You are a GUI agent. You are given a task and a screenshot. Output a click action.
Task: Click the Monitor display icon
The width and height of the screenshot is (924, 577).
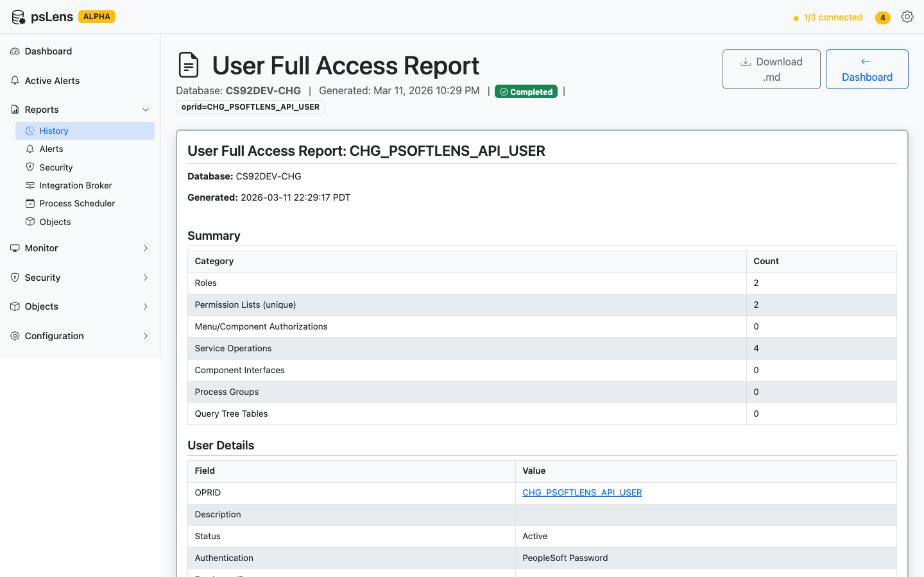coord(15,248)
